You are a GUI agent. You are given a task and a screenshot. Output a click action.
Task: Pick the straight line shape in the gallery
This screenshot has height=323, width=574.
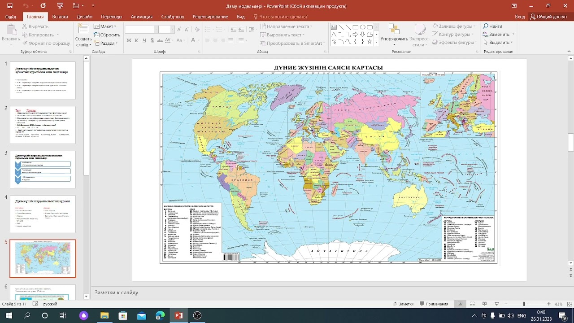point(341,27)
